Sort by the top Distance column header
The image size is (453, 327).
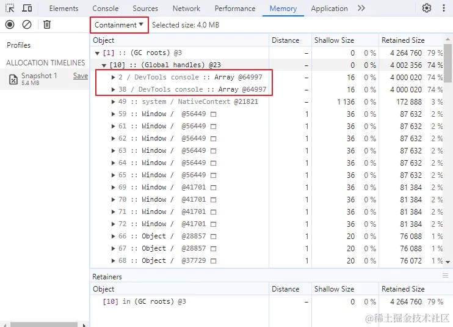pos(290,40)
